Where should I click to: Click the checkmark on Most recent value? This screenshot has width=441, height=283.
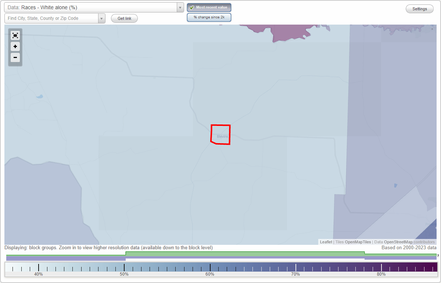click(x=192, y=7)
